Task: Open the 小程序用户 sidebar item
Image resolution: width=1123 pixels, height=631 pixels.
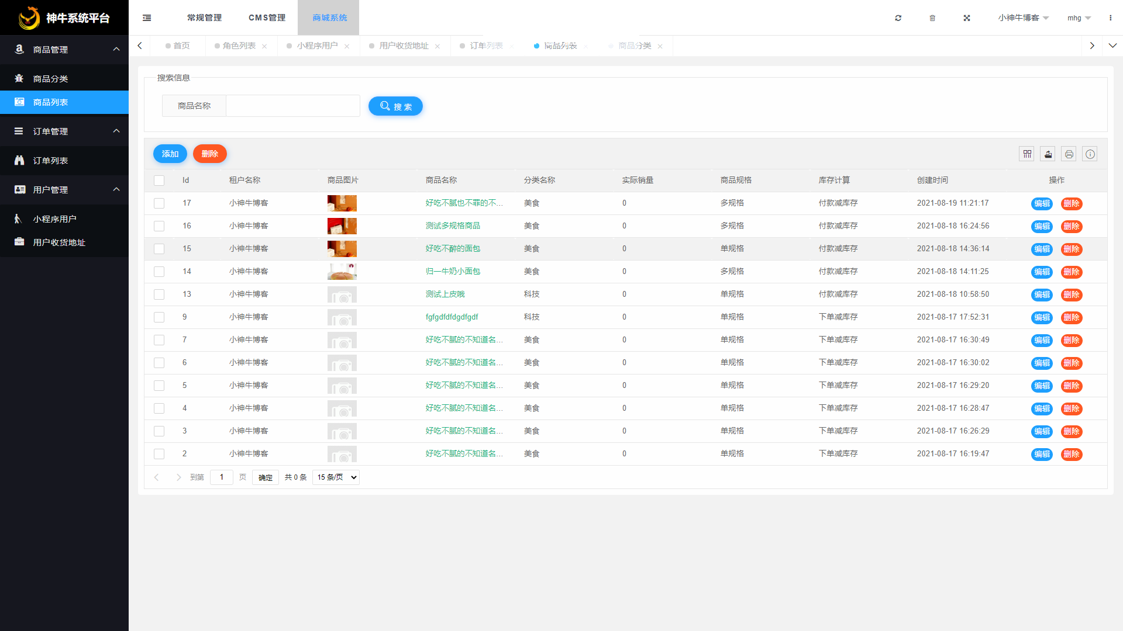Action: tap(64, 219)
